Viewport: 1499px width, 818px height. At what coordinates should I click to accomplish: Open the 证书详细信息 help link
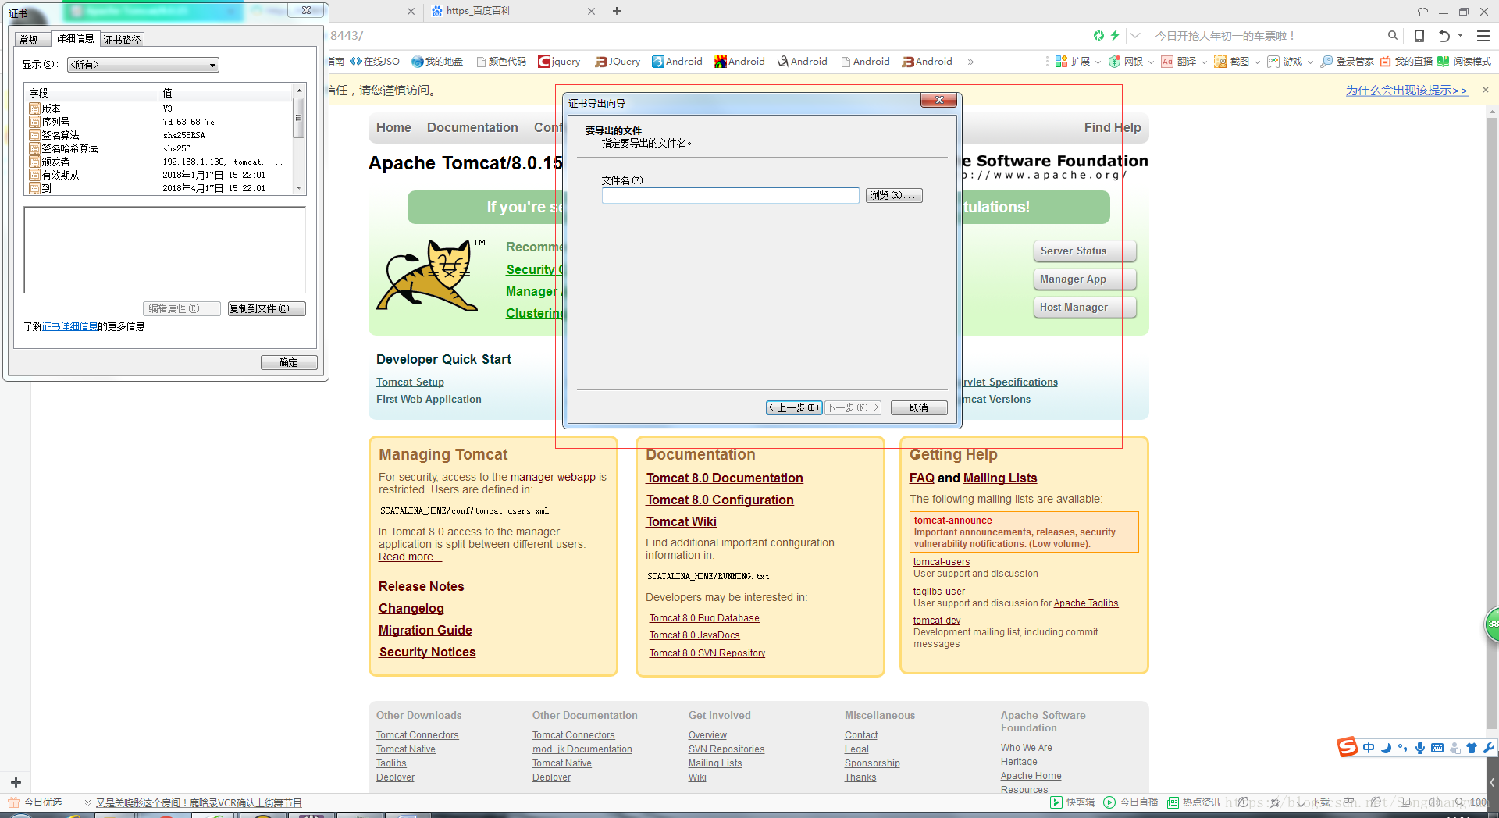[x=70, y=326]
